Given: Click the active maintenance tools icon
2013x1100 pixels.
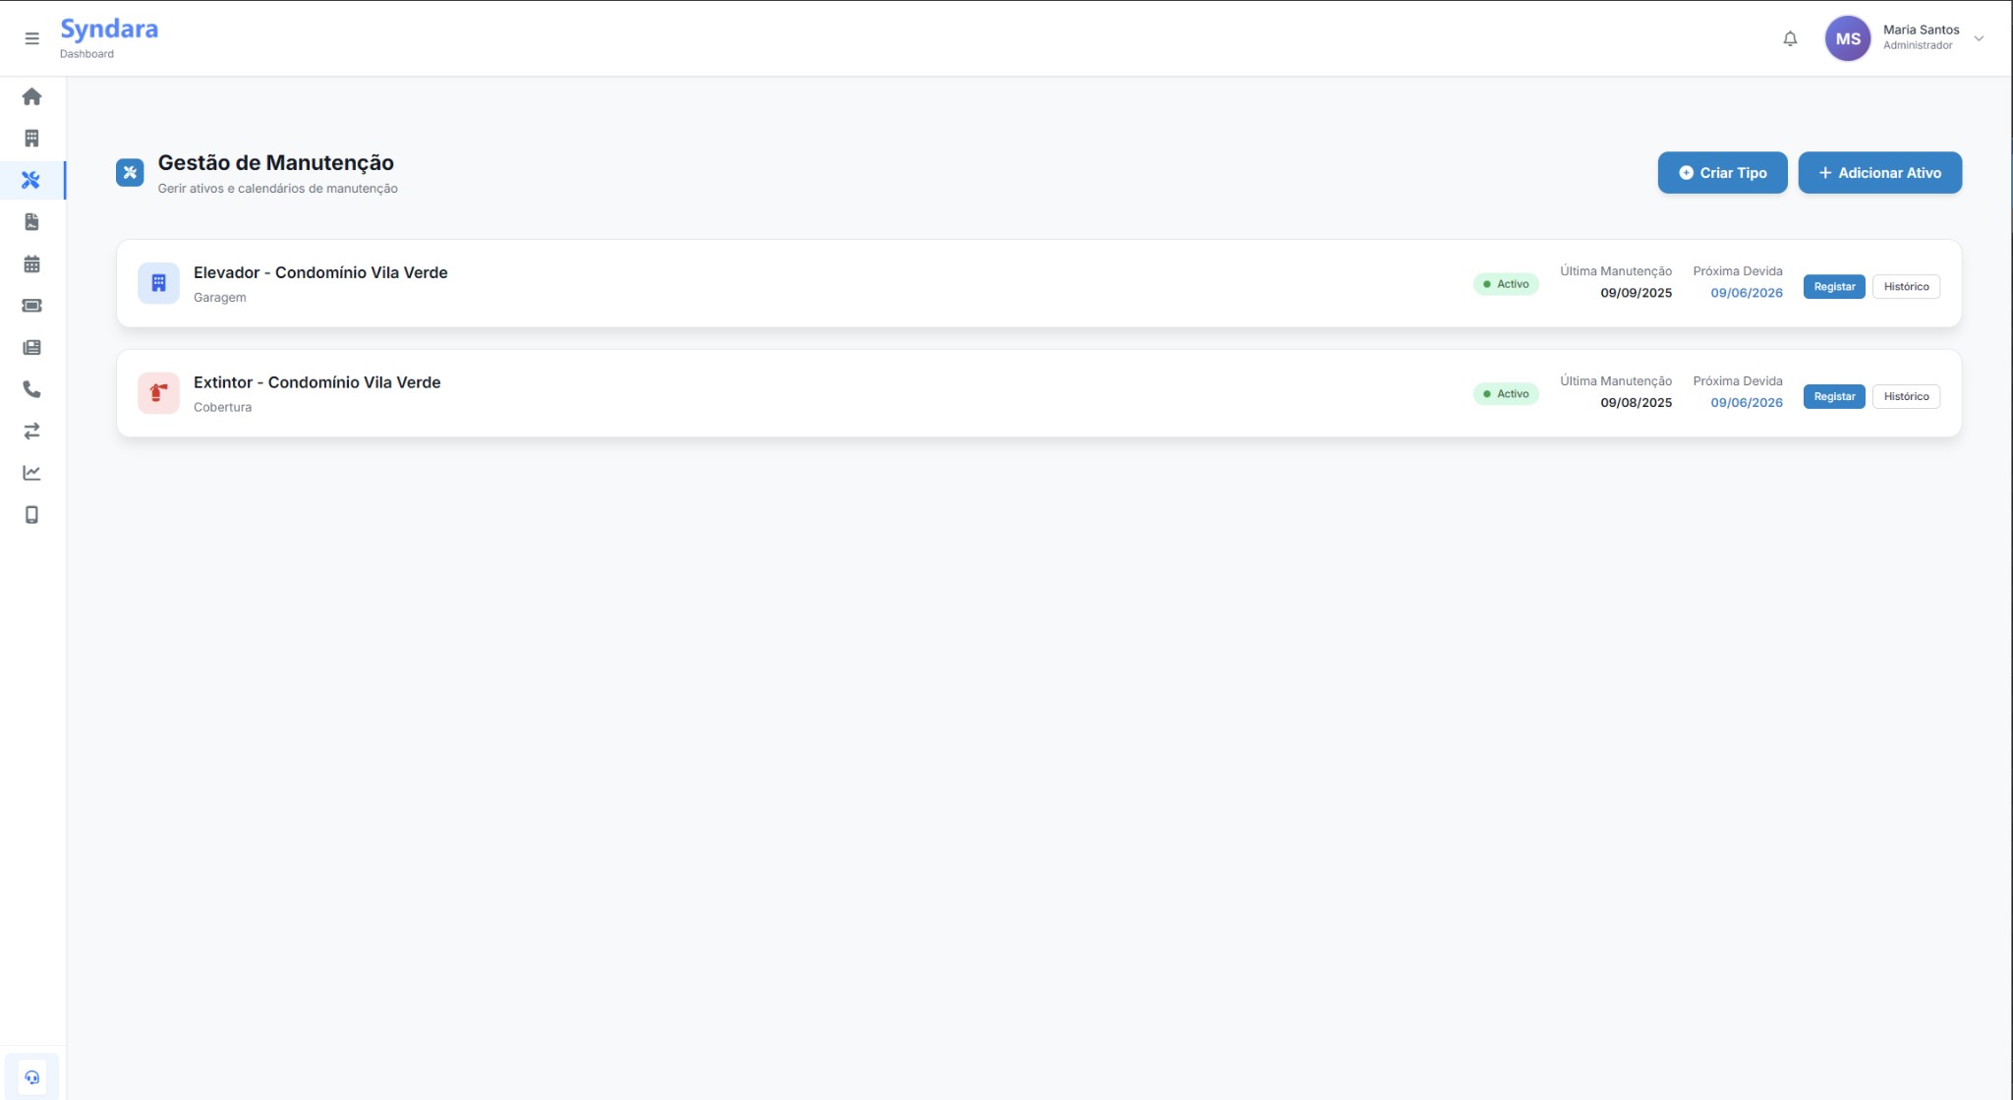Looking at the screenshot, I should pyautogui.click(x=31, y=180).
